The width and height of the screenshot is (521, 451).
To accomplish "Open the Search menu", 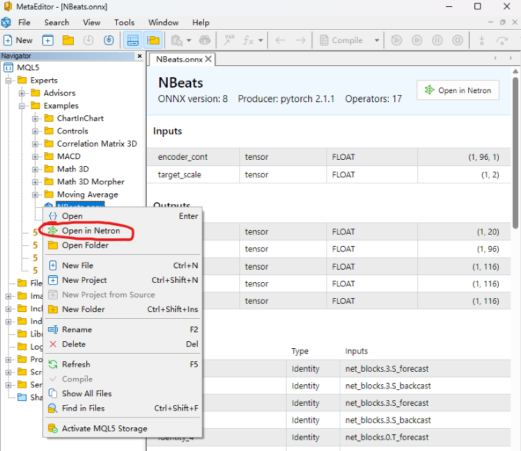I will pyautogui.click(x=57, y=22).
